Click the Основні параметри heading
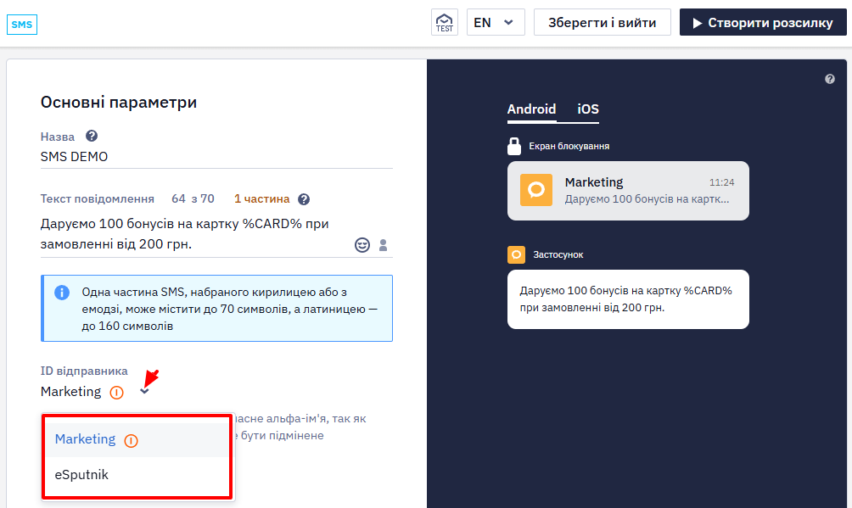This screenshot has width=852, height=508. point(119,102)
